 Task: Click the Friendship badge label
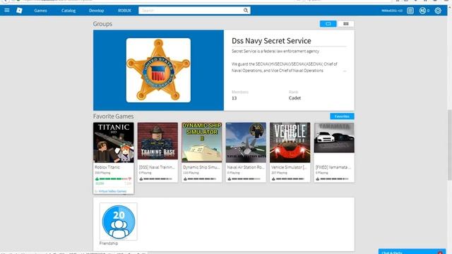[109, 243]
